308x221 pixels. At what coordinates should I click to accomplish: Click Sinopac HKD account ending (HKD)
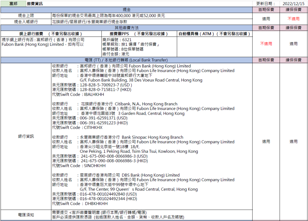coord(100,161)
